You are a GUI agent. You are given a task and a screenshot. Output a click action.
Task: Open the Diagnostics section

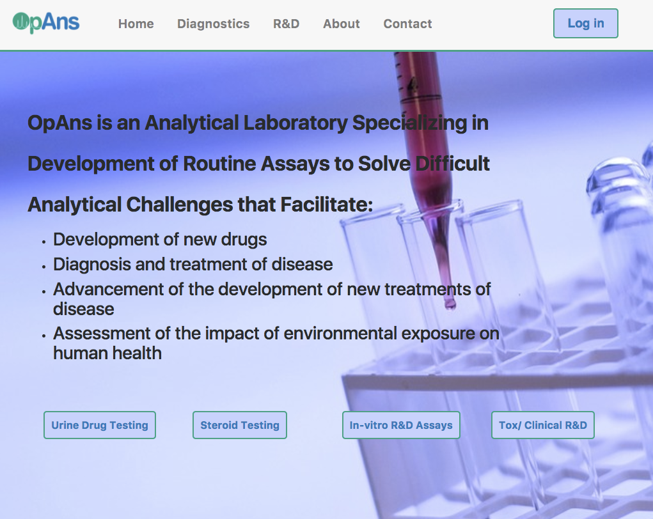point(213,24)
